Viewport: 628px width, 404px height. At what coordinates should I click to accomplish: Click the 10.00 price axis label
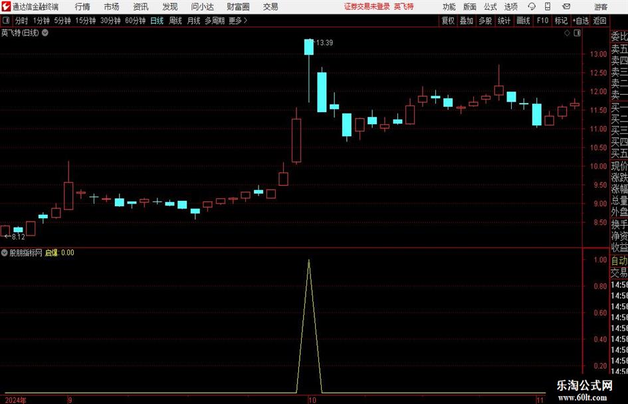coord(598,167)
